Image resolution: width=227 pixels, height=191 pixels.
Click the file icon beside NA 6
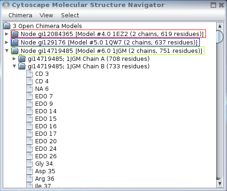(30, 88)
